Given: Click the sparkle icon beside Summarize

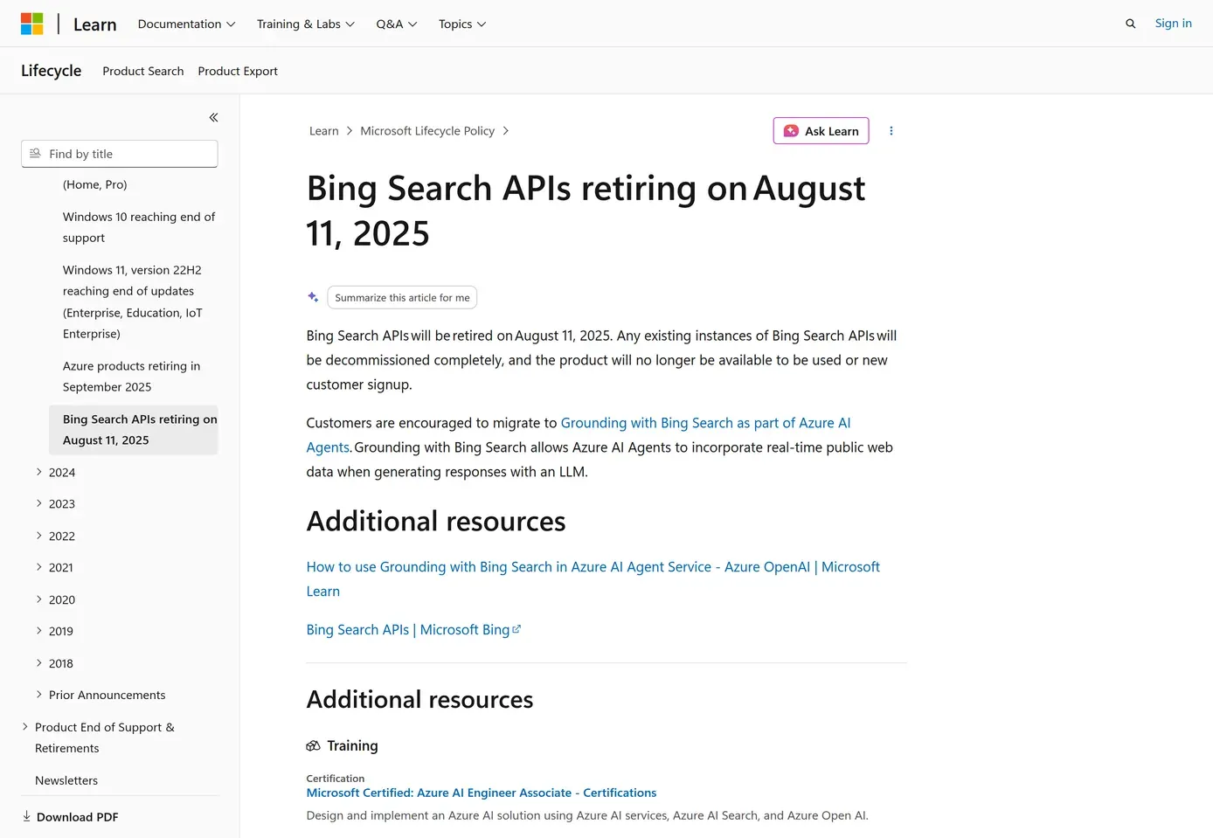Looking at the screenshot, I should pyautogui.click(x=313, y=297).
